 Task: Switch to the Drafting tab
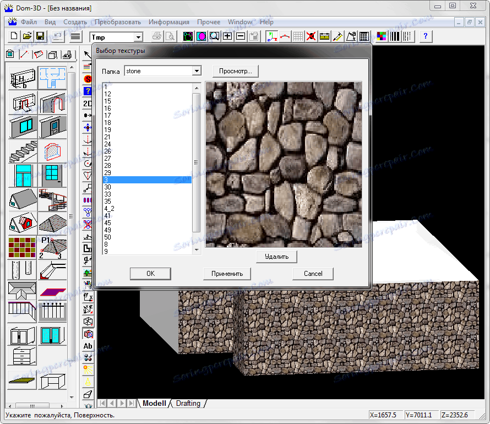click(x=188, y=403)
